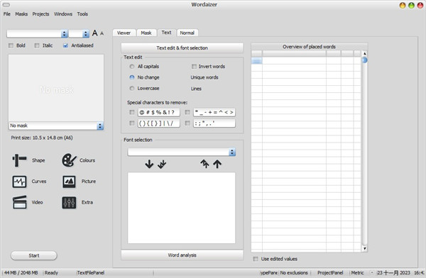This screenshot has height=278, width=426.
Task: Click No exclusions in the status bar
Action: point(294,272)
